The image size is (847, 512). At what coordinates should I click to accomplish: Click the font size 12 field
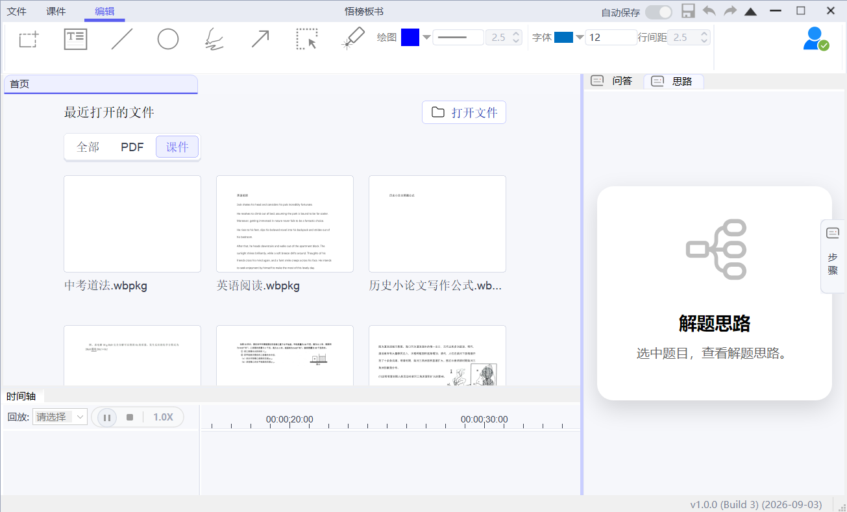click(611, 38)
